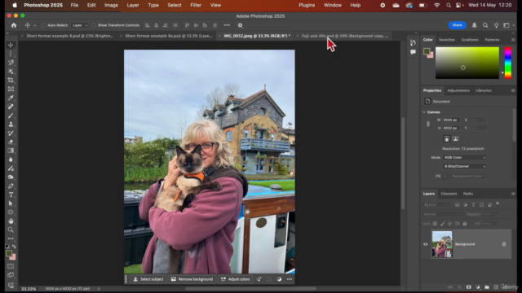
Task: Select the Brush tool
Action: (x=11, y=116)
